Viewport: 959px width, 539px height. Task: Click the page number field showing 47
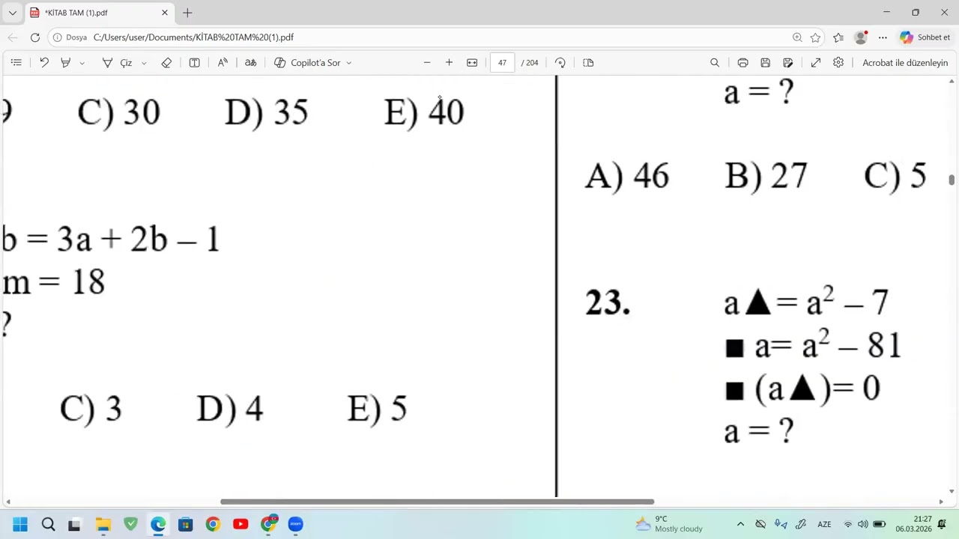pos(502,63)
